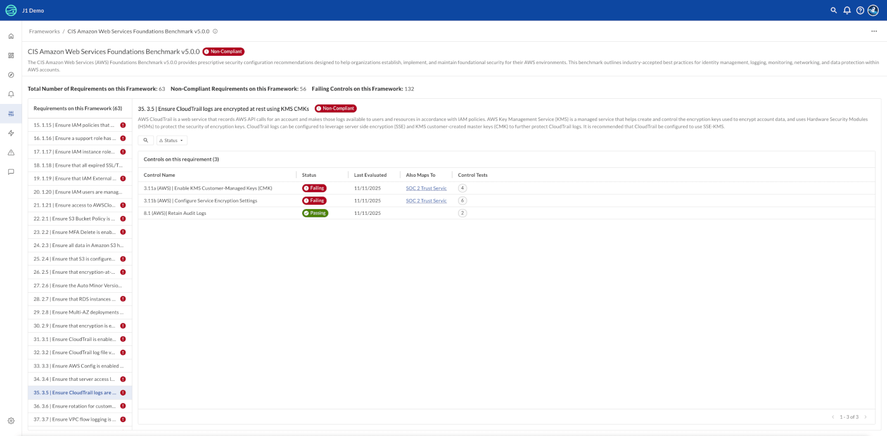Open alerts bell icon in left sidebar
Screen dimensions: 887x436
click(x=11, y=94)
